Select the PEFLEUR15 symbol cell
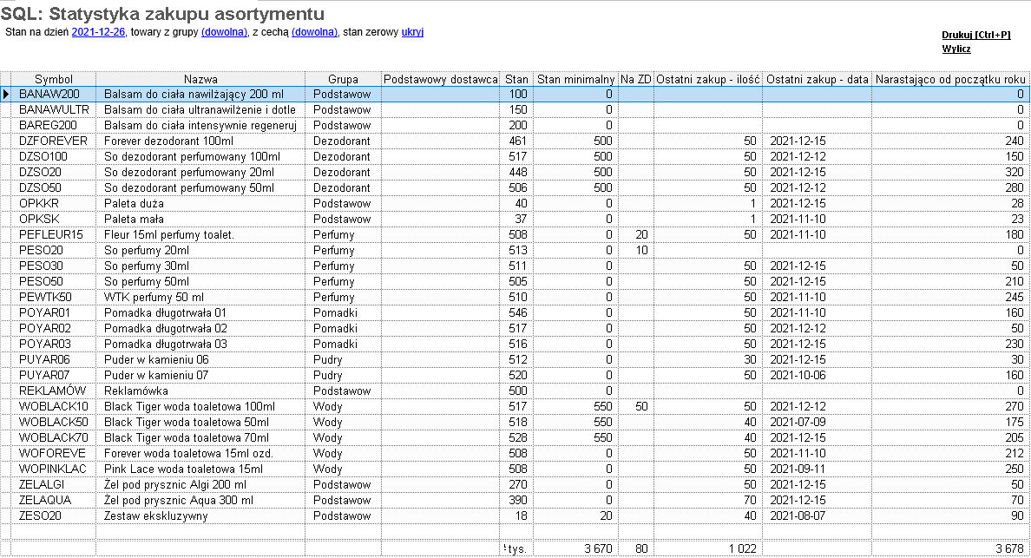Viewport: 1031px width, 558px height. [x=53, y=234]
